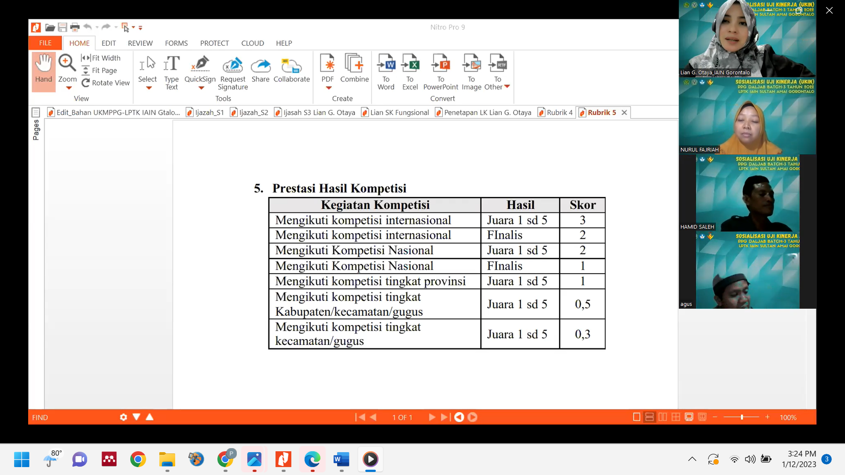Click Request Signature icon
The width and height of the screenshot is (845, 475).
[232, 66]
